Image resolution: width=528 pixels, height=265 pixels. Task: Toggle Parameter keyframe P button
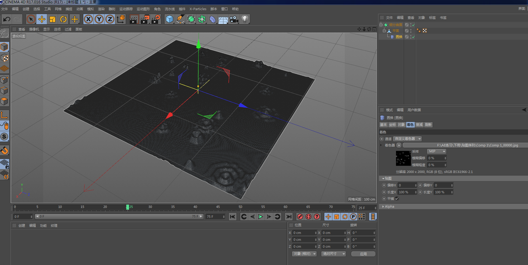click(353, 216)
